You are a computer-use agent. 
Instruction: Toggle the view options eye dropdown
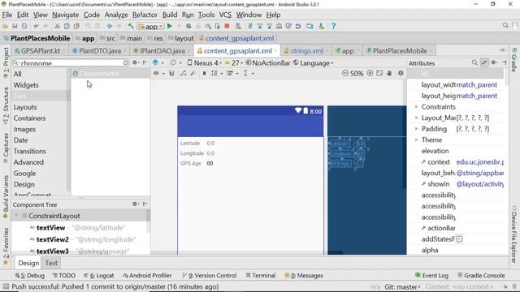point(158,73)
